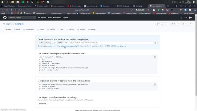The width and height of the screenshot is (197, 111).
Task: Open the GitHub logo home link
Action: coord(5,18)
